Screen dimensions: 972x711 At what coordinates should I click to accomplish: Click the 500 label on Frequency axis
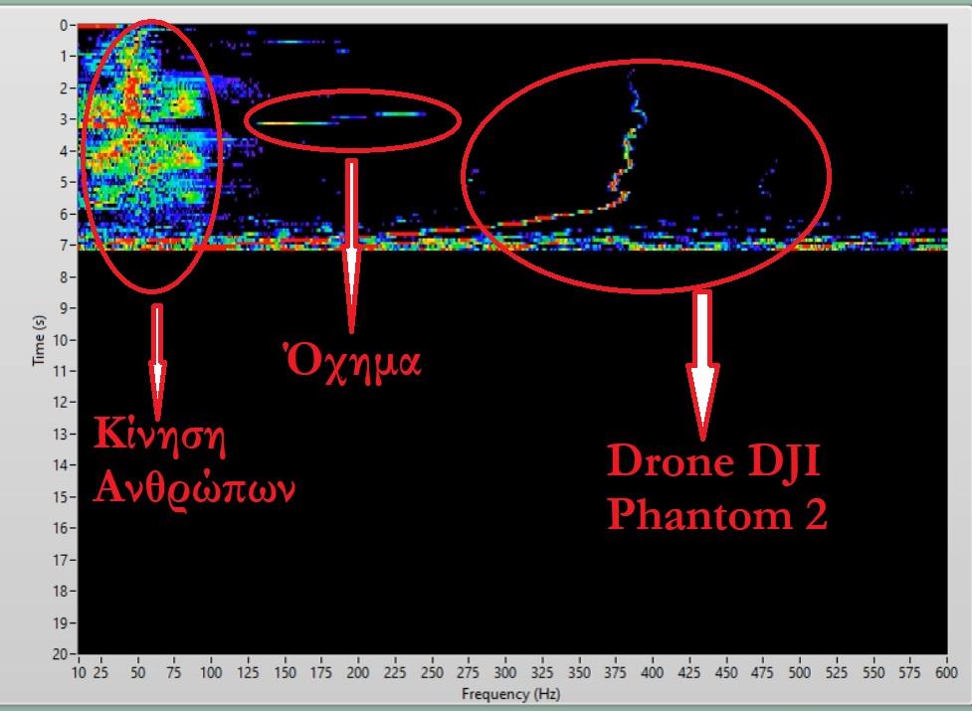click(800, 673)
